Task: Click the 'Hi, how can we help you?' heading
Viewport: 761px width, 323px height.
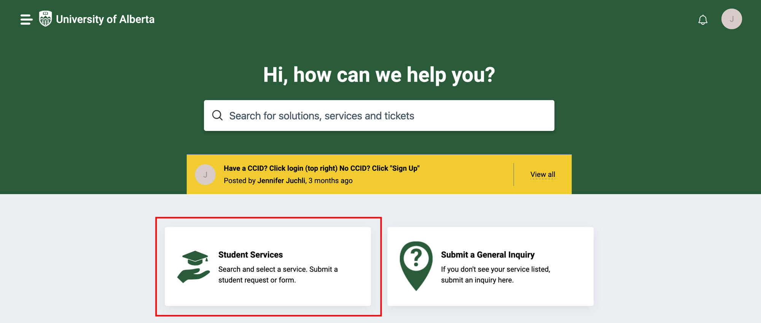Action: point(379,75)
